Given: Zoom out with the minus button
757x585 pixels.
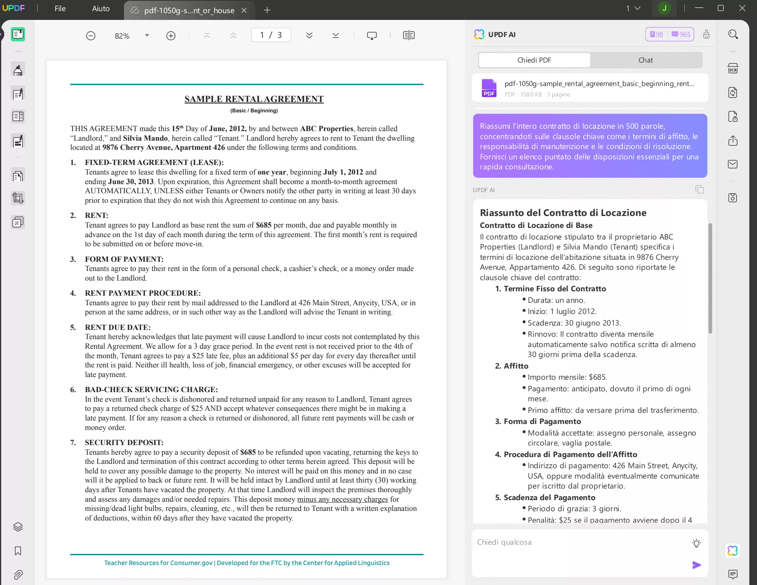Looking at the screenshot, I should click(91, 36).
